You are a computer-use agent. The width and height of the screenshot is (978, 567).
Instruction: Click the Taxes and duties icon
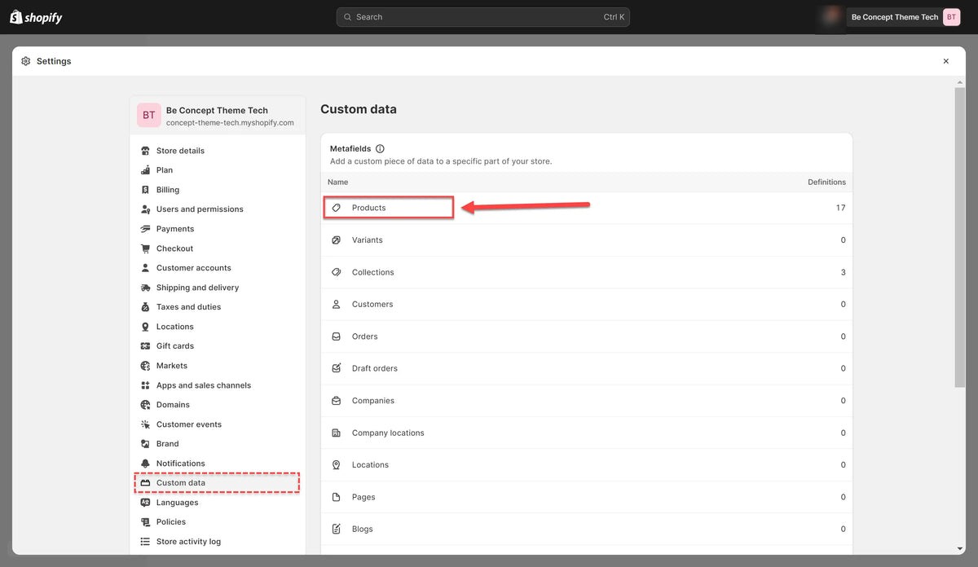click(145, 307)
